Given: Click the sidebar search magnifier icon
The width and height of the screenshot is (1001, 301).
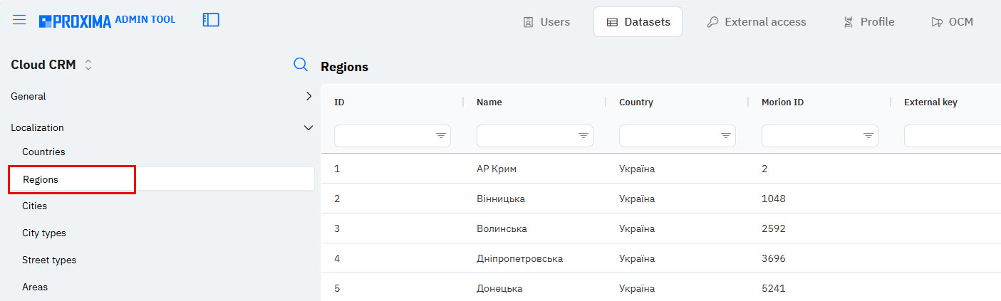Looking at the screenshot, I should coord(301,65).
